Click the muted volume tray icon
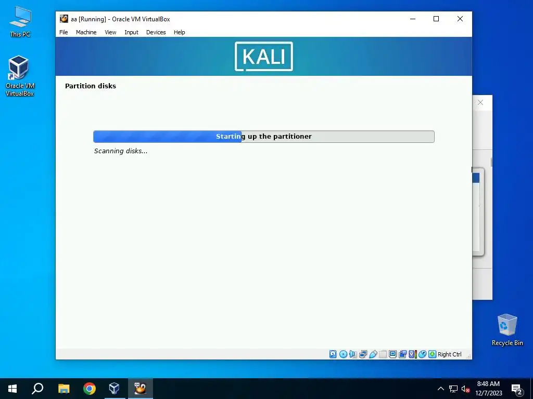The image size is (533, 399). click(466, 389)
